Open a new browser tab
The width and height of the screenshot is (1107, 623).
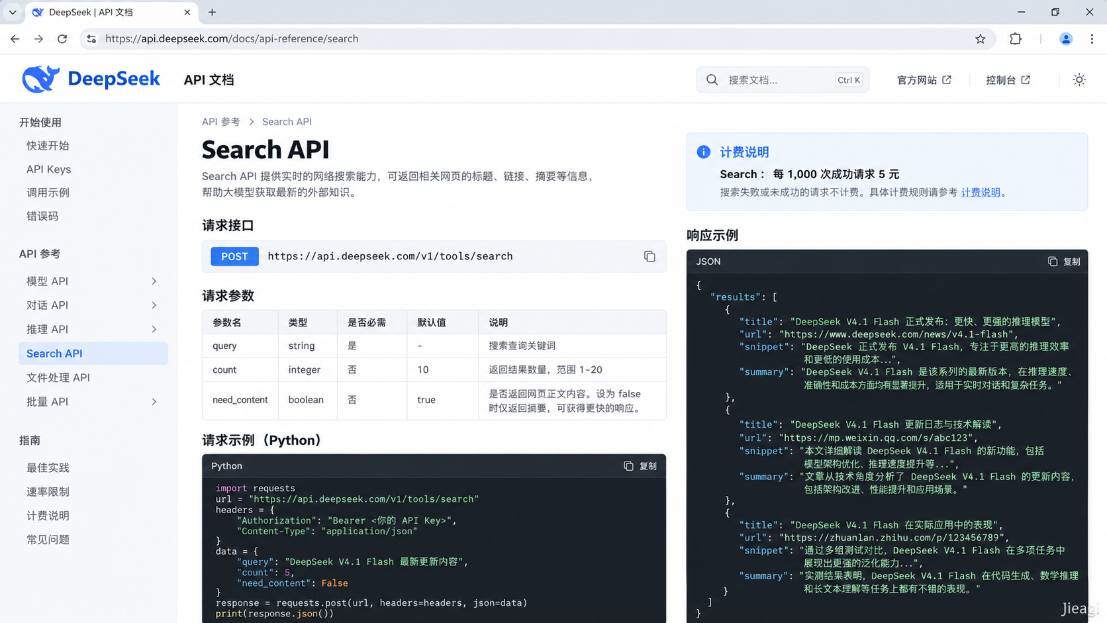(212, 12)
